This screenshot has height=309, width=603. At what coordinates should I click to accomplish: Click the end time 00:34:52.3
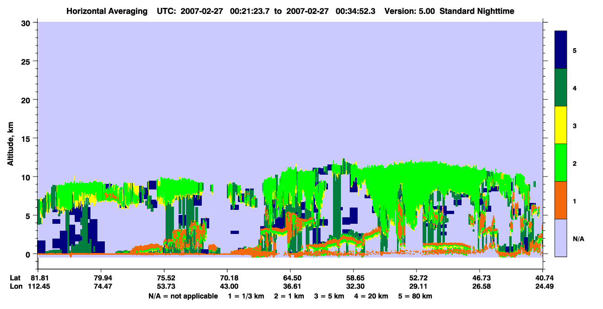[x=354, y=11]
